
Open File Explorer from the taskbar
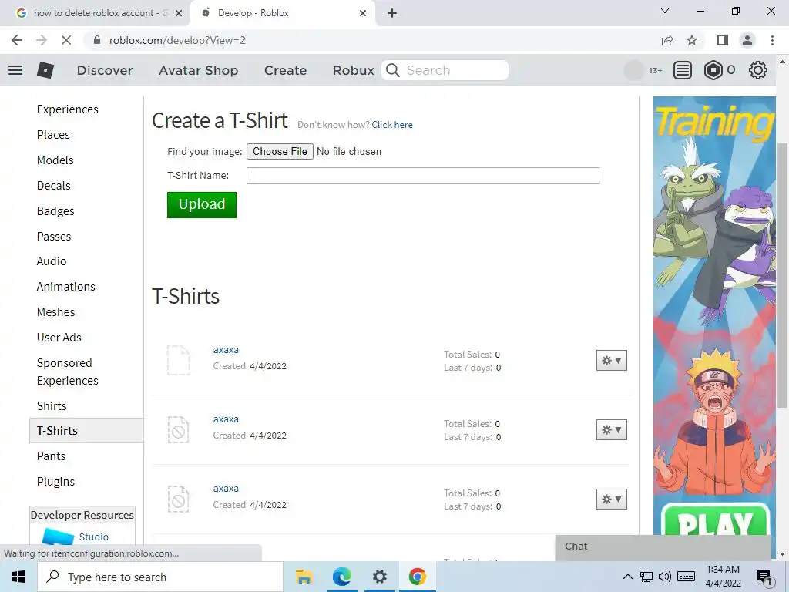pyautogui.click(x=304, y=577)
